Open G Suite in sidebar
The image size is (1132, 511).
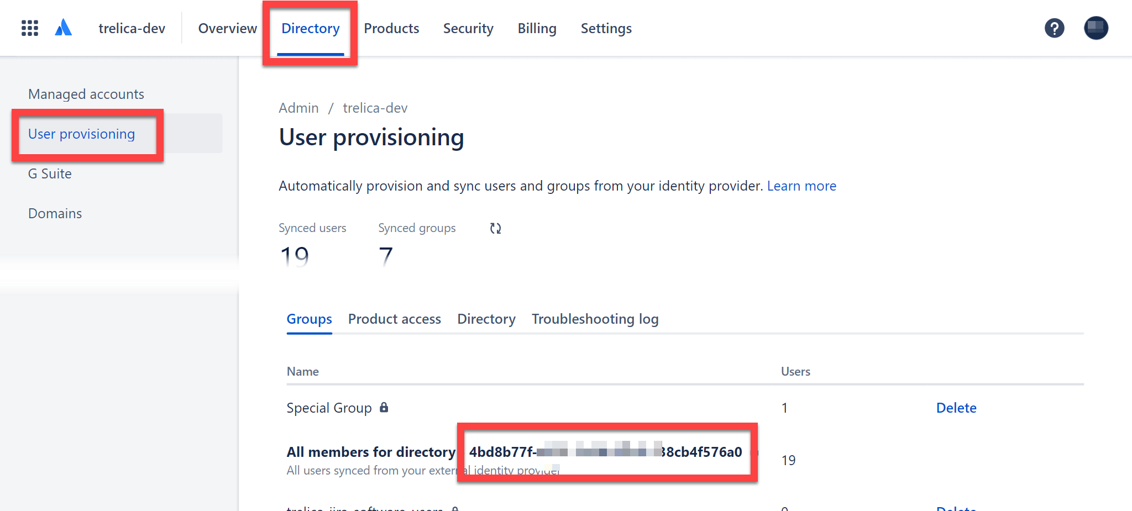point(50,174)
